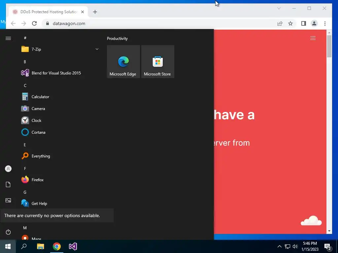Open Documents from Start sidebar

coord(8,184)
